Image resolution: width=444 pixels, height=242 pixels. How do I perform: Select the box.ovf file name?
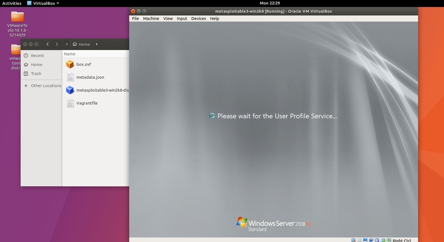click(84, 64)
